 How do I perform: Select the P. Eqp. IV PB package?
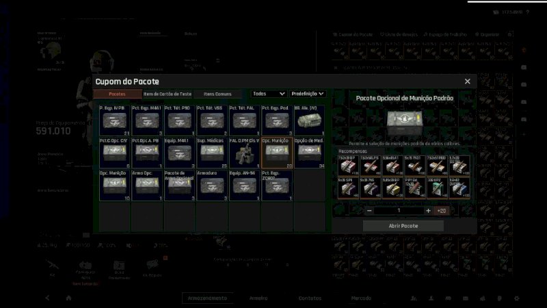(x=114, y=120)
